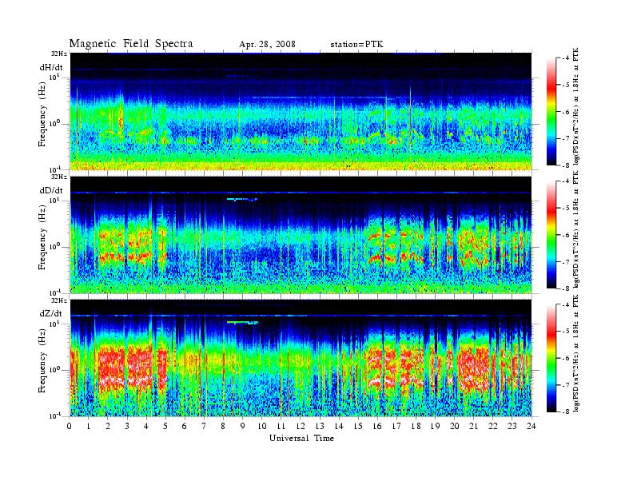Click time tick label 2
The image size is (633, 489).
click(108, 427)
